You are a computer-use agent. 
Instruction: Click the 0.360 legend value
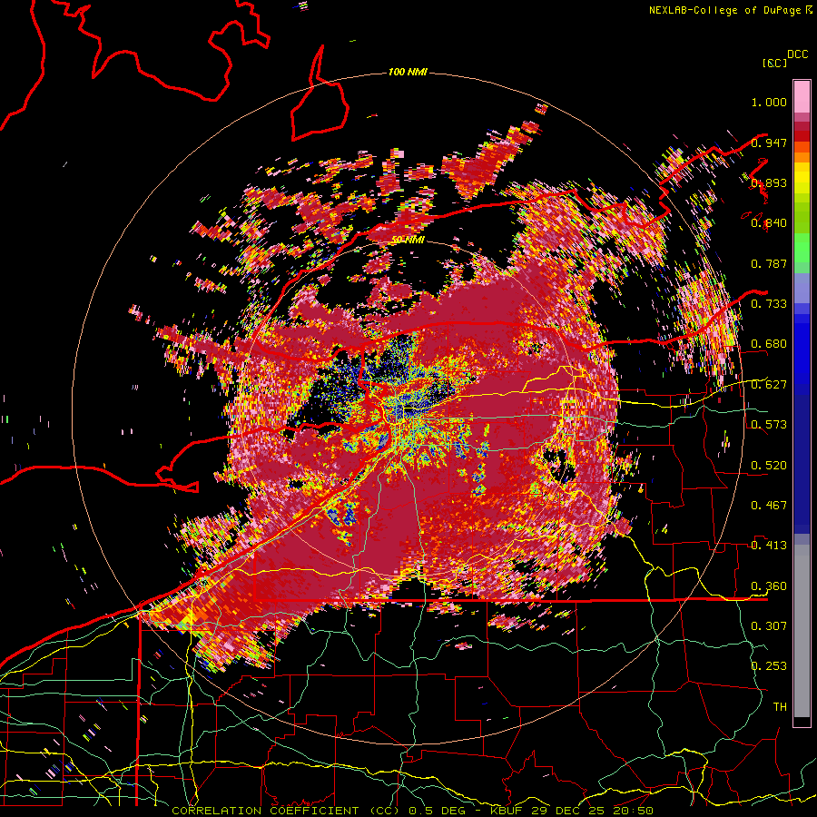pos(769,586)
